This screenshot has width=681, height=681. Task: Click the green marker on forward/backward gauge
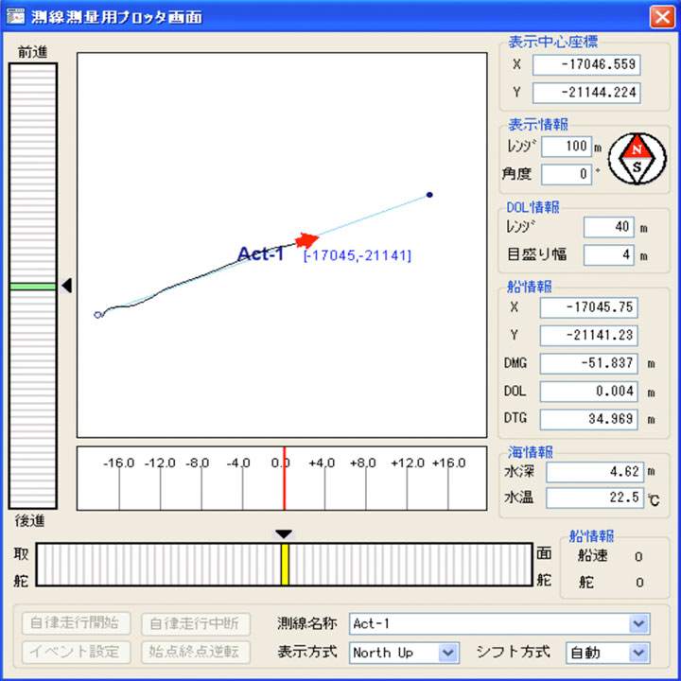pyautogui.click(x=33, y=286)
